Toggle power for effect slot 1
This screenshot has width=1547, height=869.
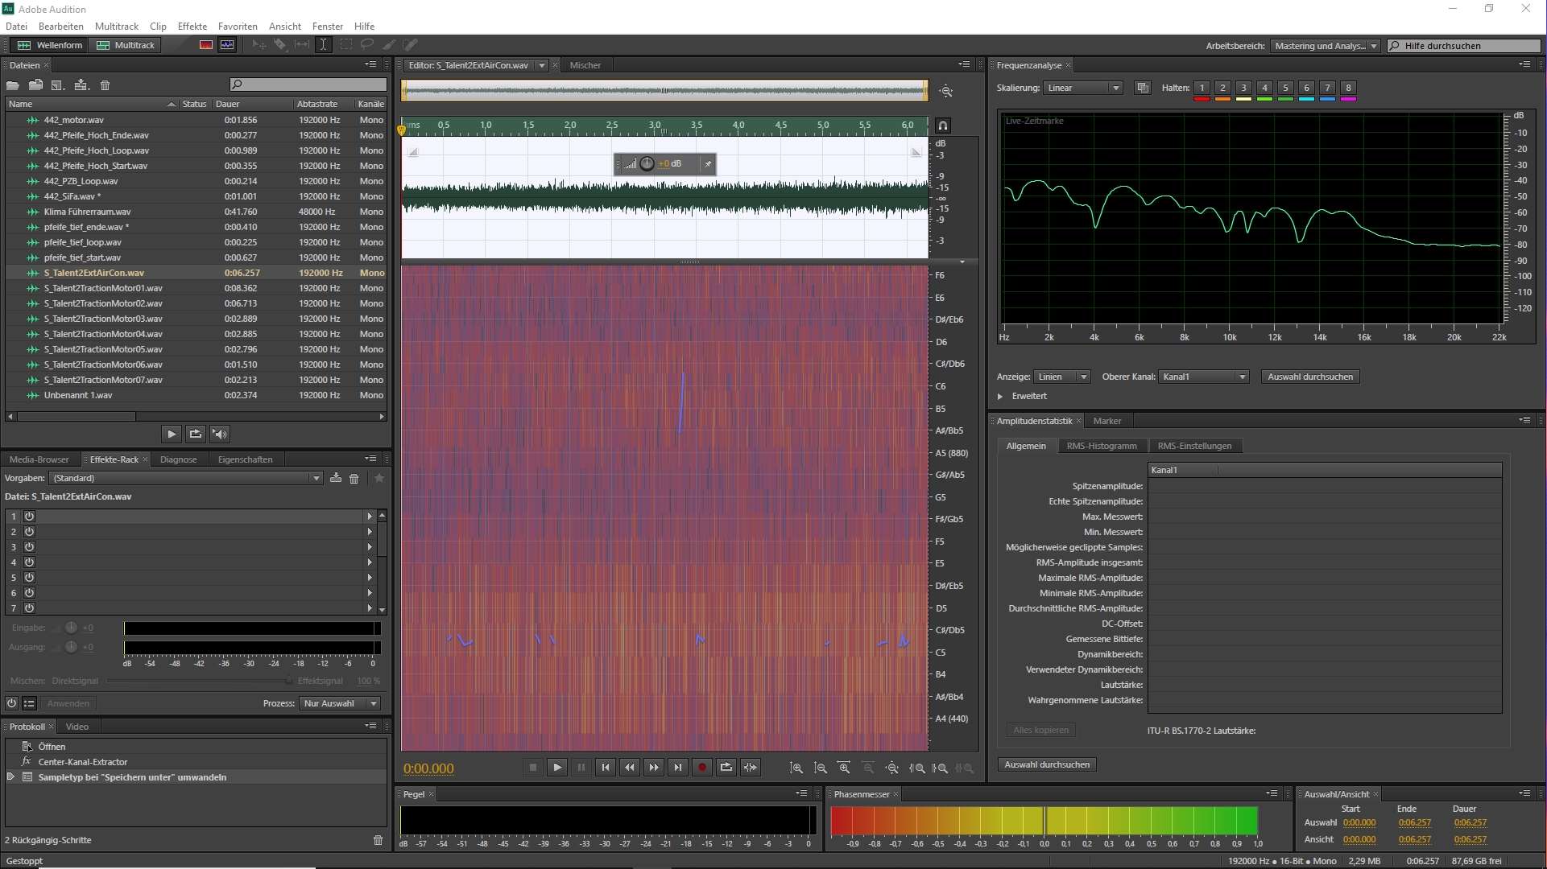click(x=29, y=517)
